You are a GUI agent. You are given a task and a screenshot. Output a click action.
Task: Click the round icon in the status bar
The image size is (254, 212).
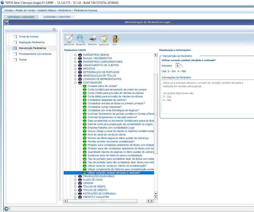pyautogui.click(x=7, y=209)
